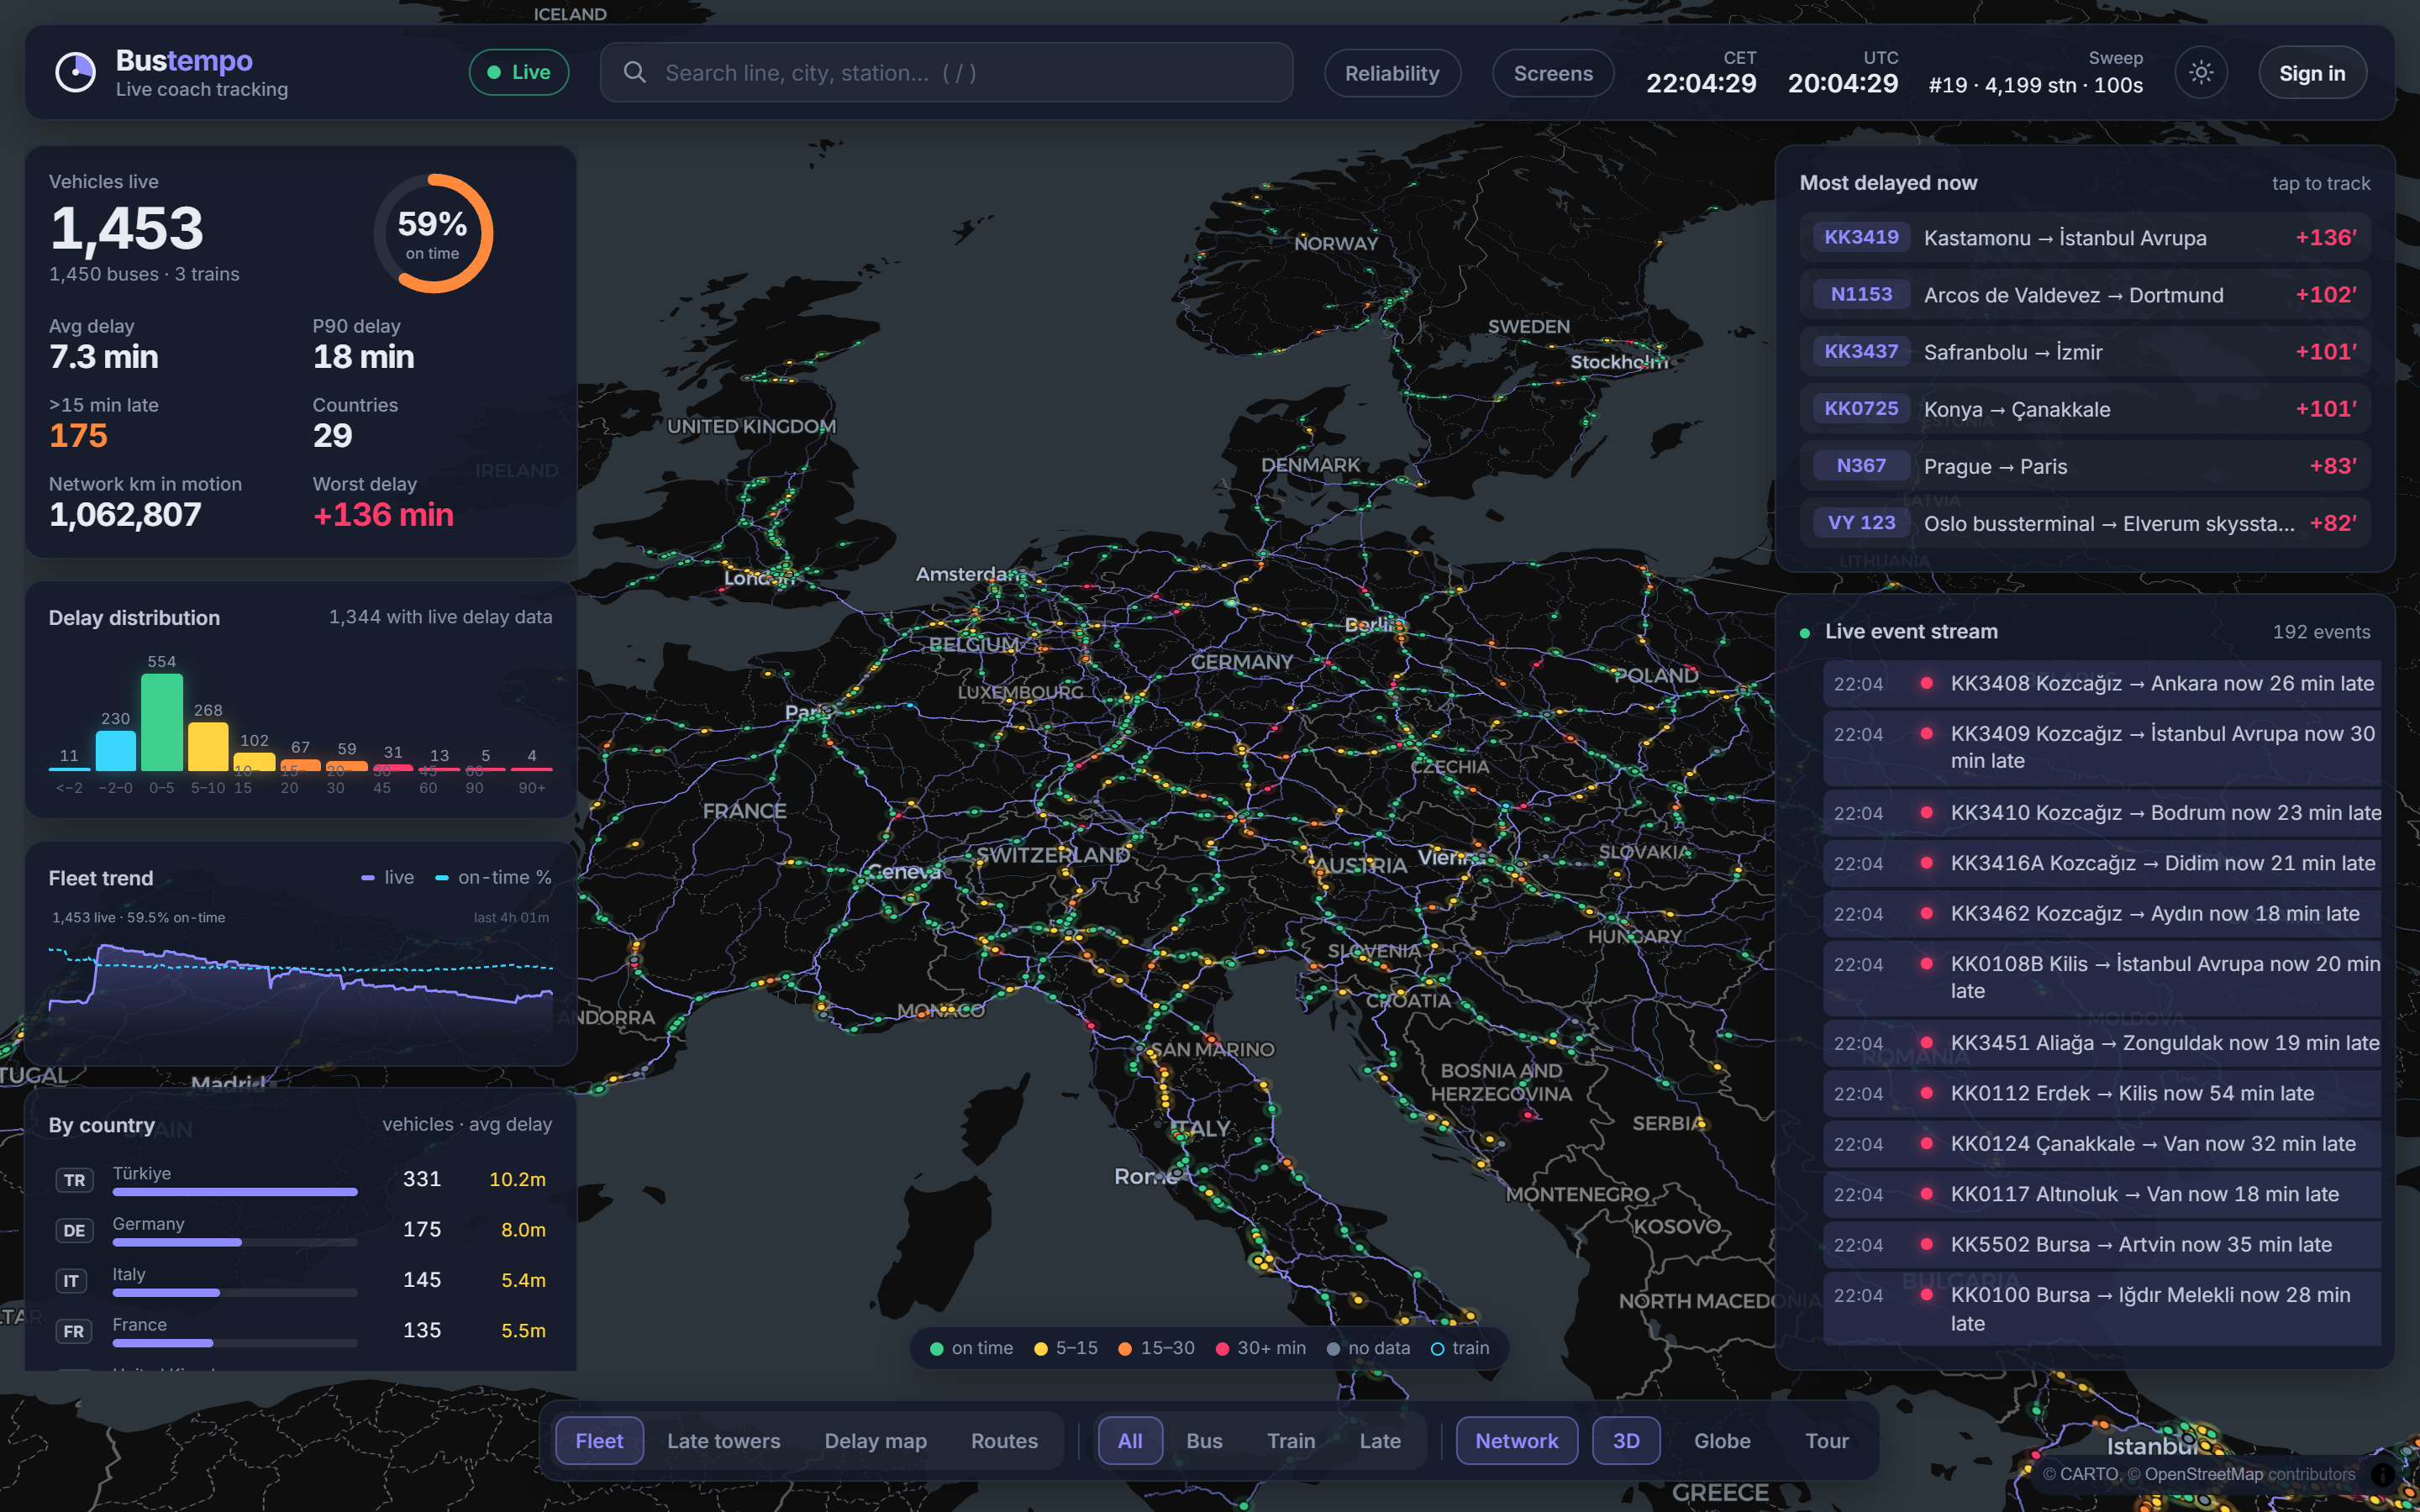This screenshot has width=2420, height=1512.
Task: Toggle the light/dark theme sun icon
Action: [2200, 72]
